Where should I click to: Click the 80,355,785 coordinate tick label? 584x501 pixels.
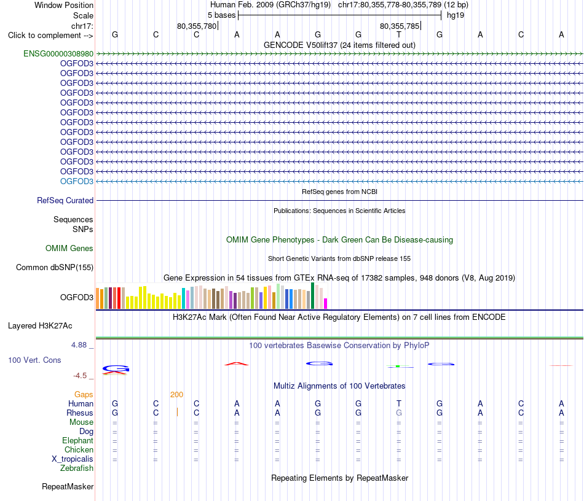click(400, 26)
